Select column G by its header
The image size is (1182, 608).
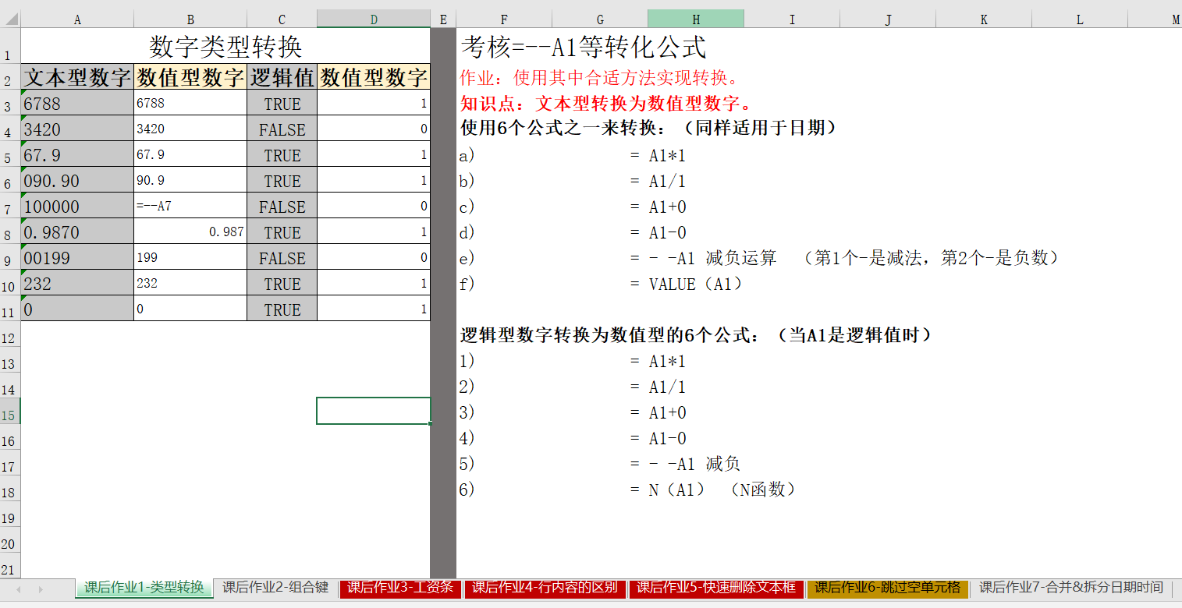pos(600,19)
